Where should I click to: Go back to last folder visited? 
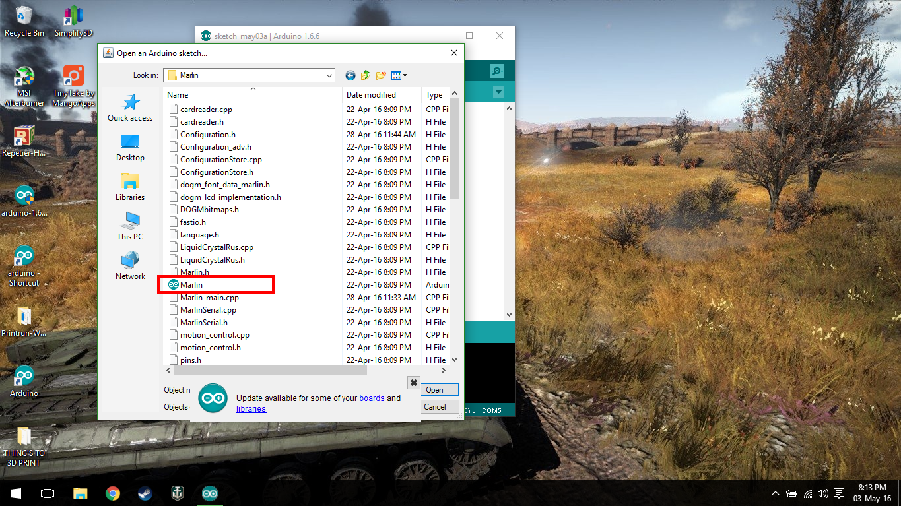coord(350,75)
